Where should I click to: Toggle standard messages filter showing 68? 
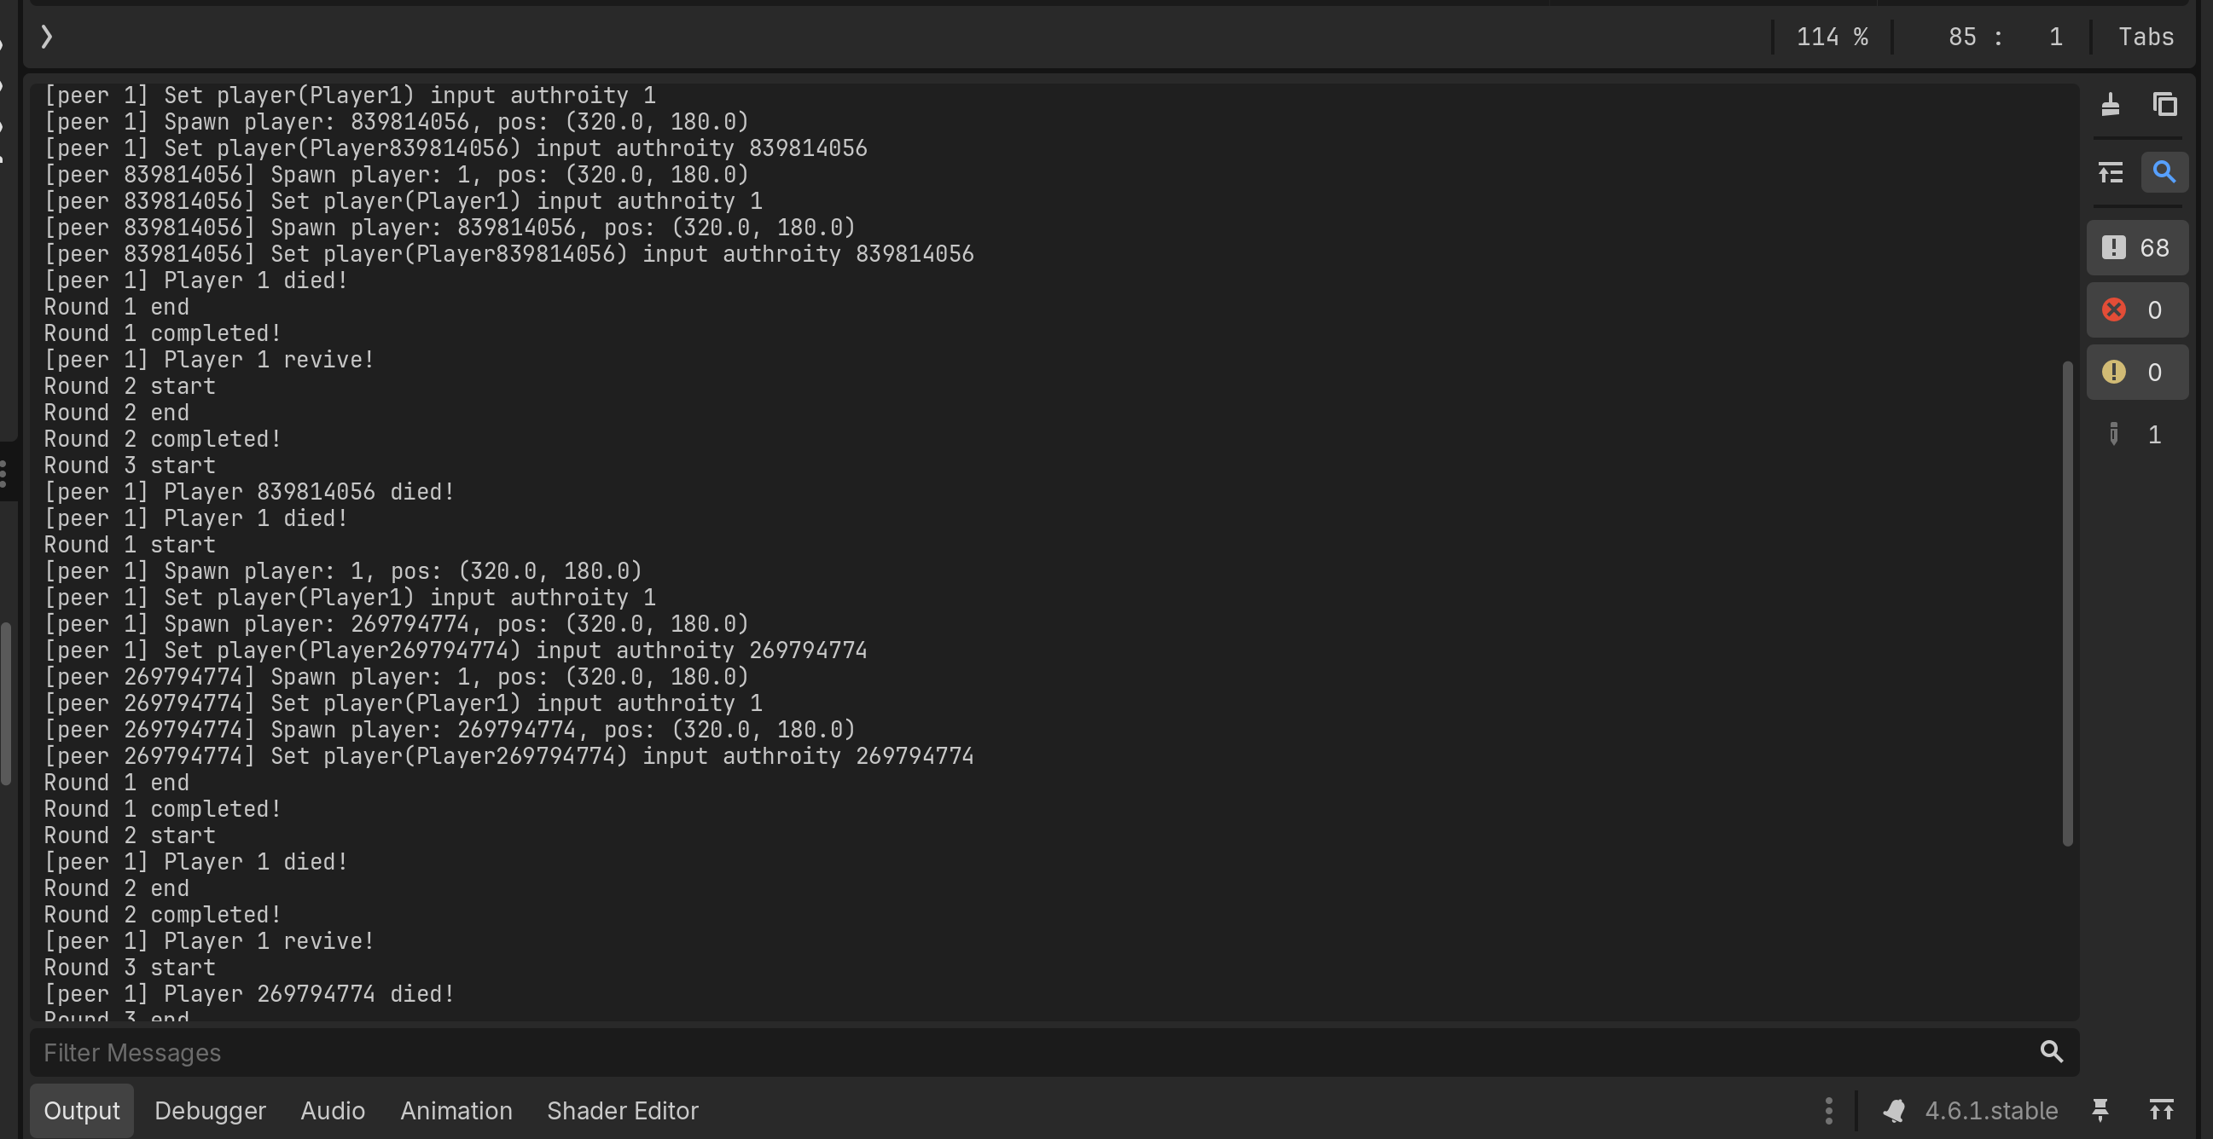point(2137,248)
